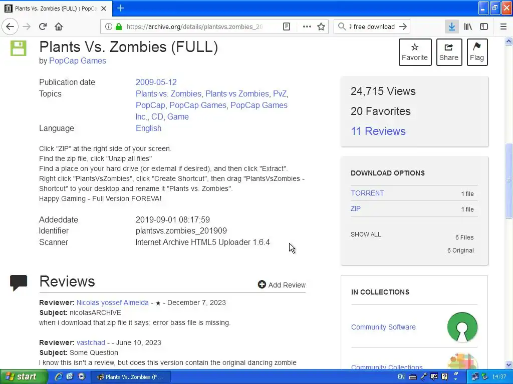Open the Community Software collection link
This screenshot has width=513, height=384.
click(383, 327)
